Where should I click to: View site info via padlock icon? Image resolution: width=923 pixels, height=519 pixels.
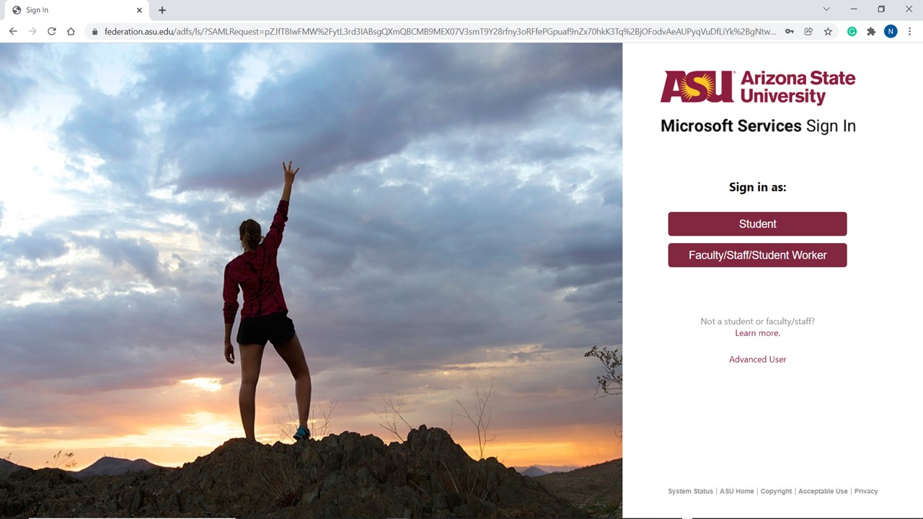[x=94, y=32]
